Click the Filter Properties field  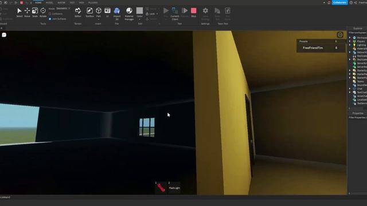(357, 117)
